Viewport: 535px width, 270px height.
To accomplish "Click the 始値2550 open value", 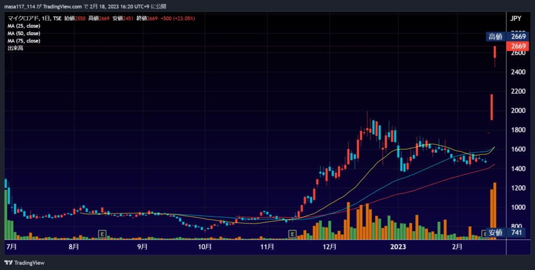I will click(x=75, y=18).
